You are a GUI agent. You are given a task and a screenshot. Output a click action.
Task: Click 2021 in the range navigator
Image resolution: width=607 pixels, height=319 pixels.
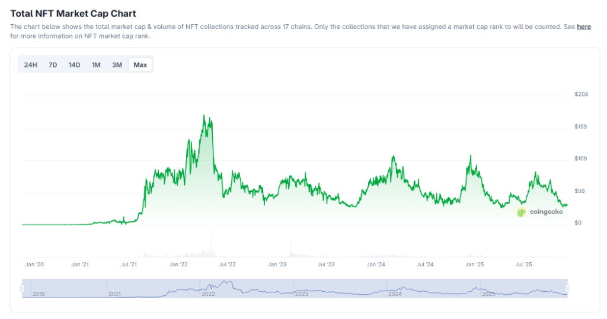(x=114, y=294)
